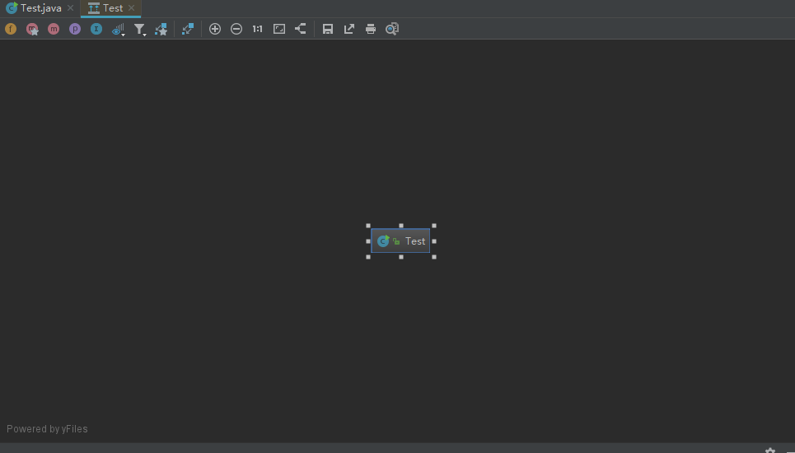Toggle the Properties display button
Viewport: 795px width, 453px height.
point(74,29)
